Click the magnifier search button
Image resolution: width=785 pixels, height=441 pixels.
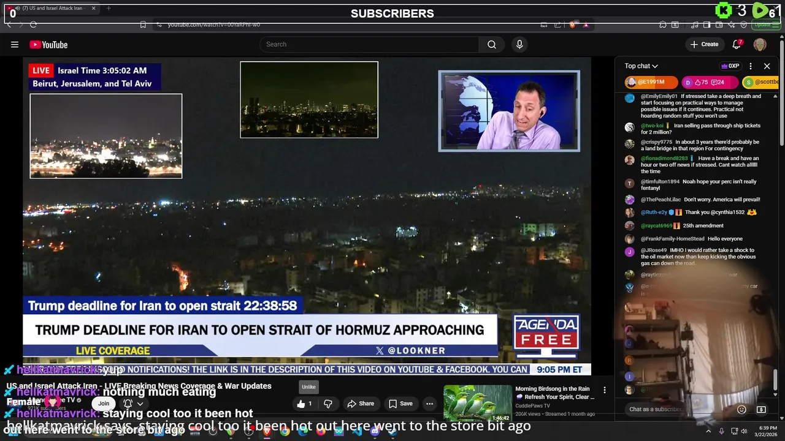[x=491, y=44]
